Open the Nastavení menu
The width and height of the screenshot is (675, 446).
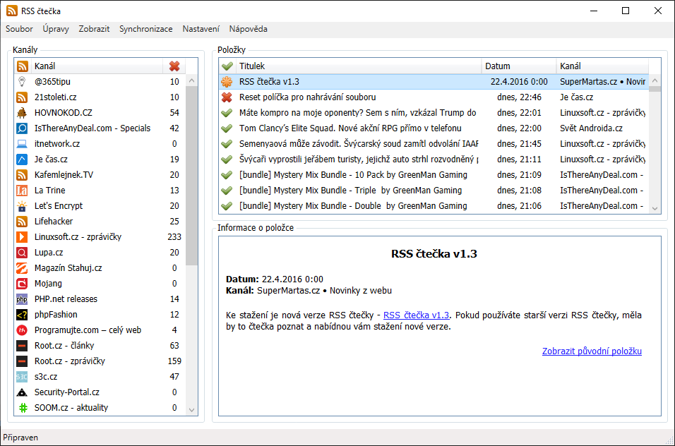[x=201, y=29]
